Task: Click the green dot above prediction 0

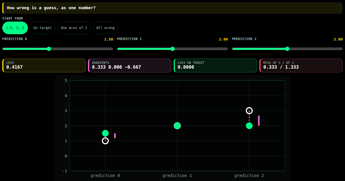Action: click(x=105, y=133)
